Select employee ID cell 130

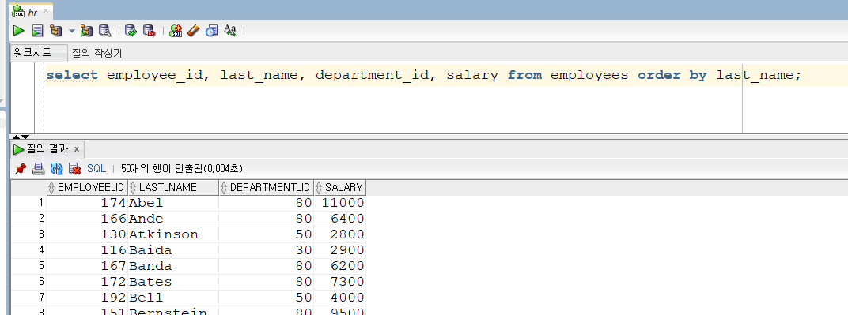pyautogui.click(x=87, y=234)
